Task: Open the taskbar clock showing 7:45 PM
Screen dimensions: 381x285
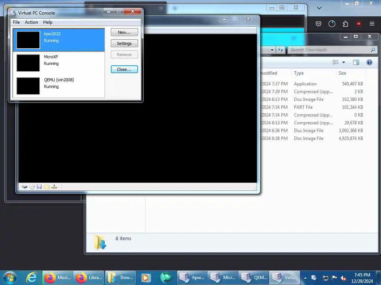Action: [x=362, y=278]
